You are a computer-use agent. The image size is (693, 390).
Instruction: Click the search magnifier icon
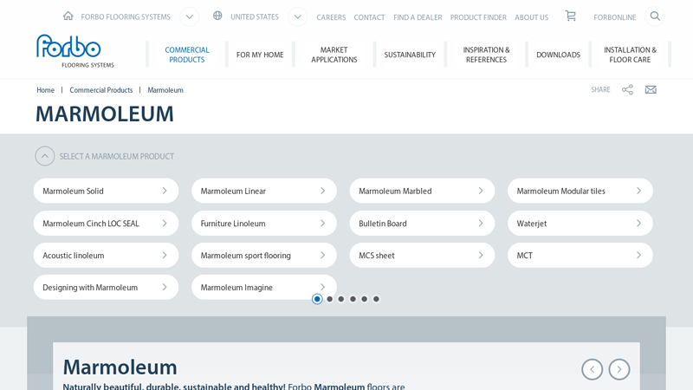(x=655, y=16)
